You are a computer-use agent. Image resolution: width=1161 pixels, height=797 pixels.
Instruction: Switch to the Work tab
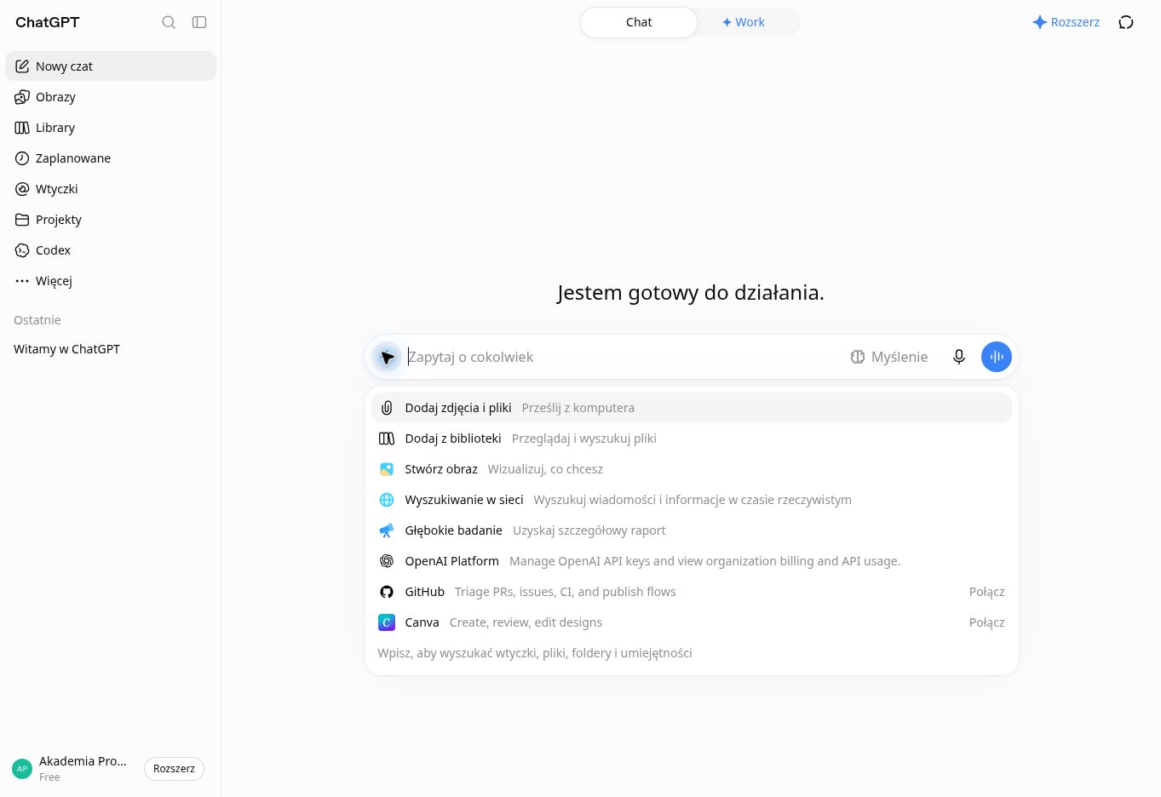(744, 22)
